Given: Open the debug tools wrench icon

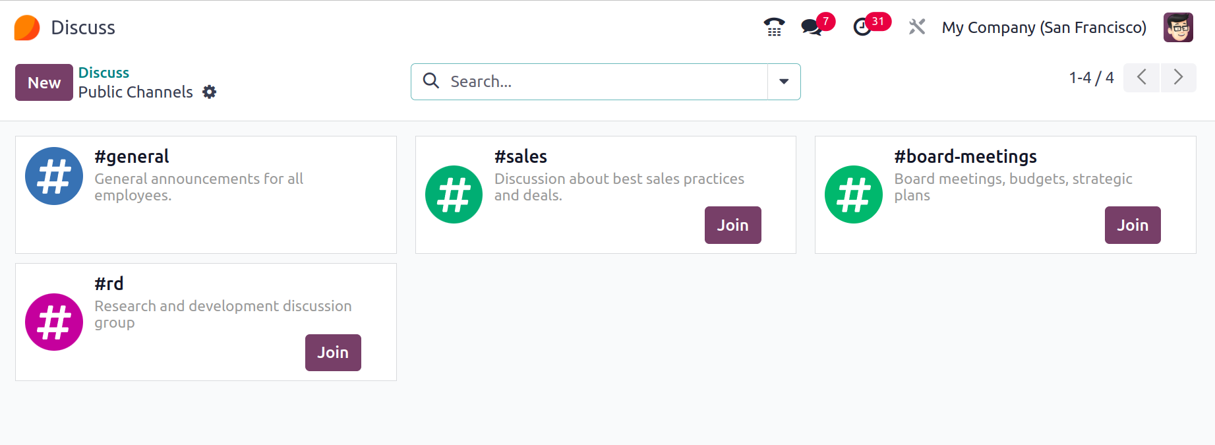Looking at the screenshot, I should 917,27.
